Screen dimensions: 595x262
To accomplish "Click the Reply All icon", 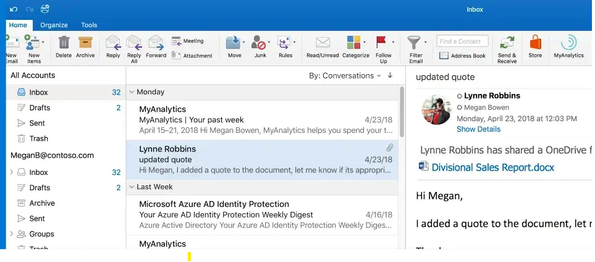I will click(133, 43).
